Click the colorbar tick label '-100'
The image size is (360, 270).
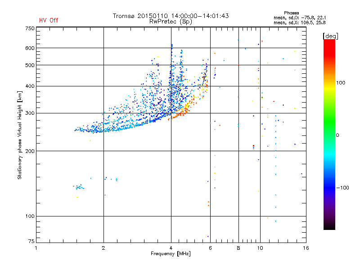[x=342, y=188]
